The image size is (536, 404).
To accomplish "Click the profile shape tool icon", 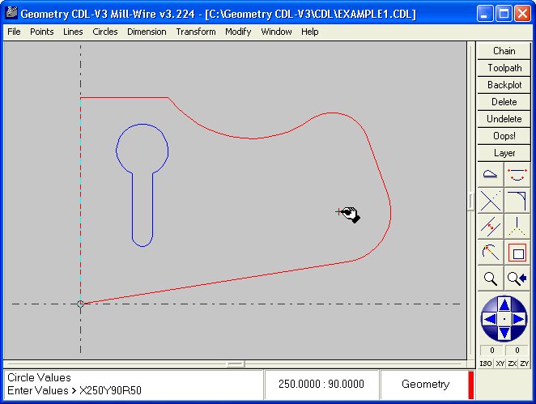I will (490, 175).
